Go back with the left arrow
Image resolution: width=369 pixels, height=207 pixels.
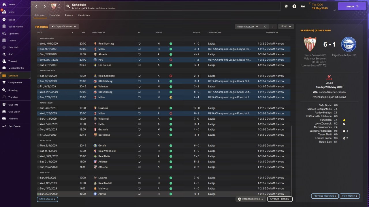[x=36, y=6]
